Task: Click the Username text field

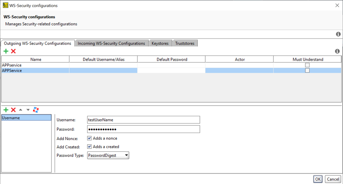Action: [x=143, y=120]
